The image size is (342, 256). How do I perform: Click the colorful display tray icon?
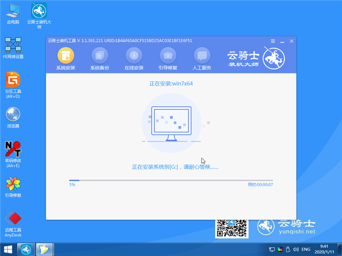point(280,249)
